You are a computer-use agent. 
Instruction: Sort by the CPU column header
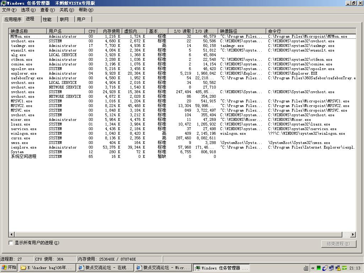click(x=91, y=31)
